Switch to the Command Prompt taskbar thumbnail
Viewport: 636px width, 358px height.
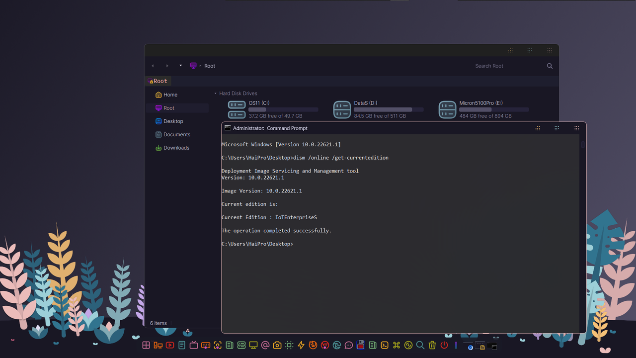(492, 346)
